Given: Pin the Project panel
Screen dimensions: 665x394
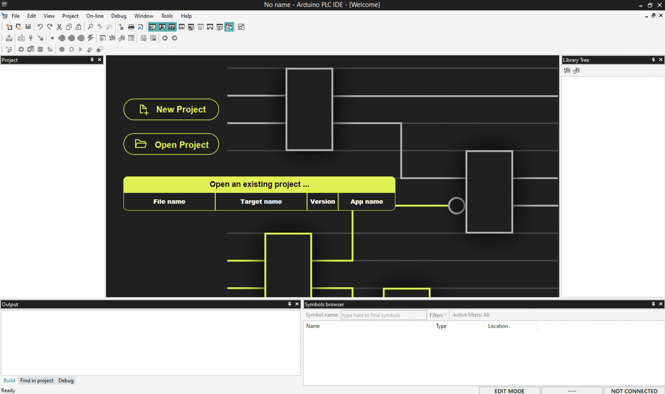Looking at the screenshot, I should coord(92,60).
